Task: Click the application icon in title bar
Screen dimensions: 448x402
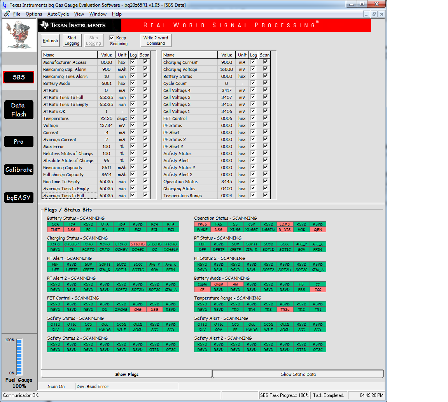Action: coord(5,5)
